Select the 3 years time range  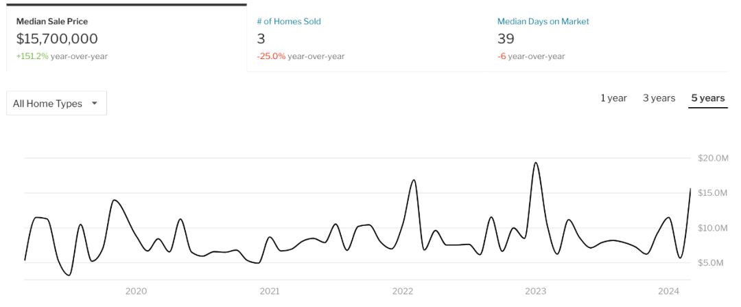coord(659,98)
